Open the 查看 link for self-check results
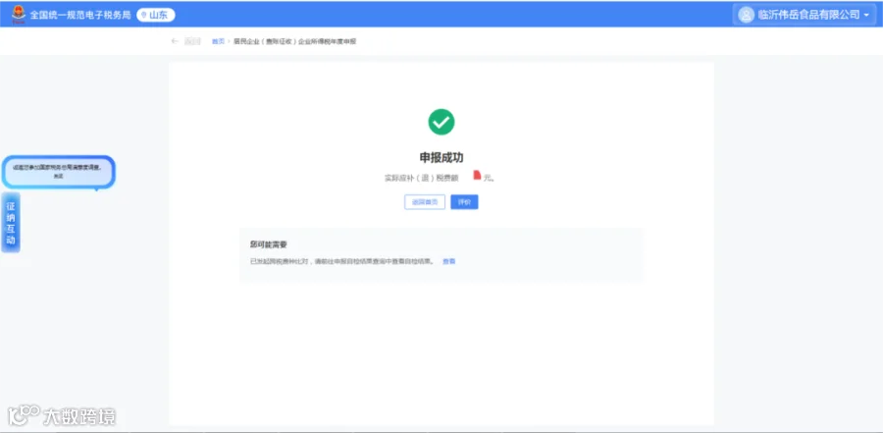883x433 pixels. point(448,261)
